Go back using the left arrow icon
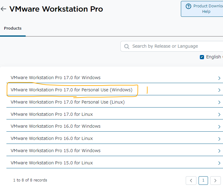 click(3, 9)
